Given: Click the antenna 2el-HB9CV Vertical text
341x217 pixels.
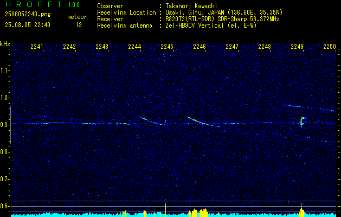Looking at the screenshot, I should click(195, 25).
